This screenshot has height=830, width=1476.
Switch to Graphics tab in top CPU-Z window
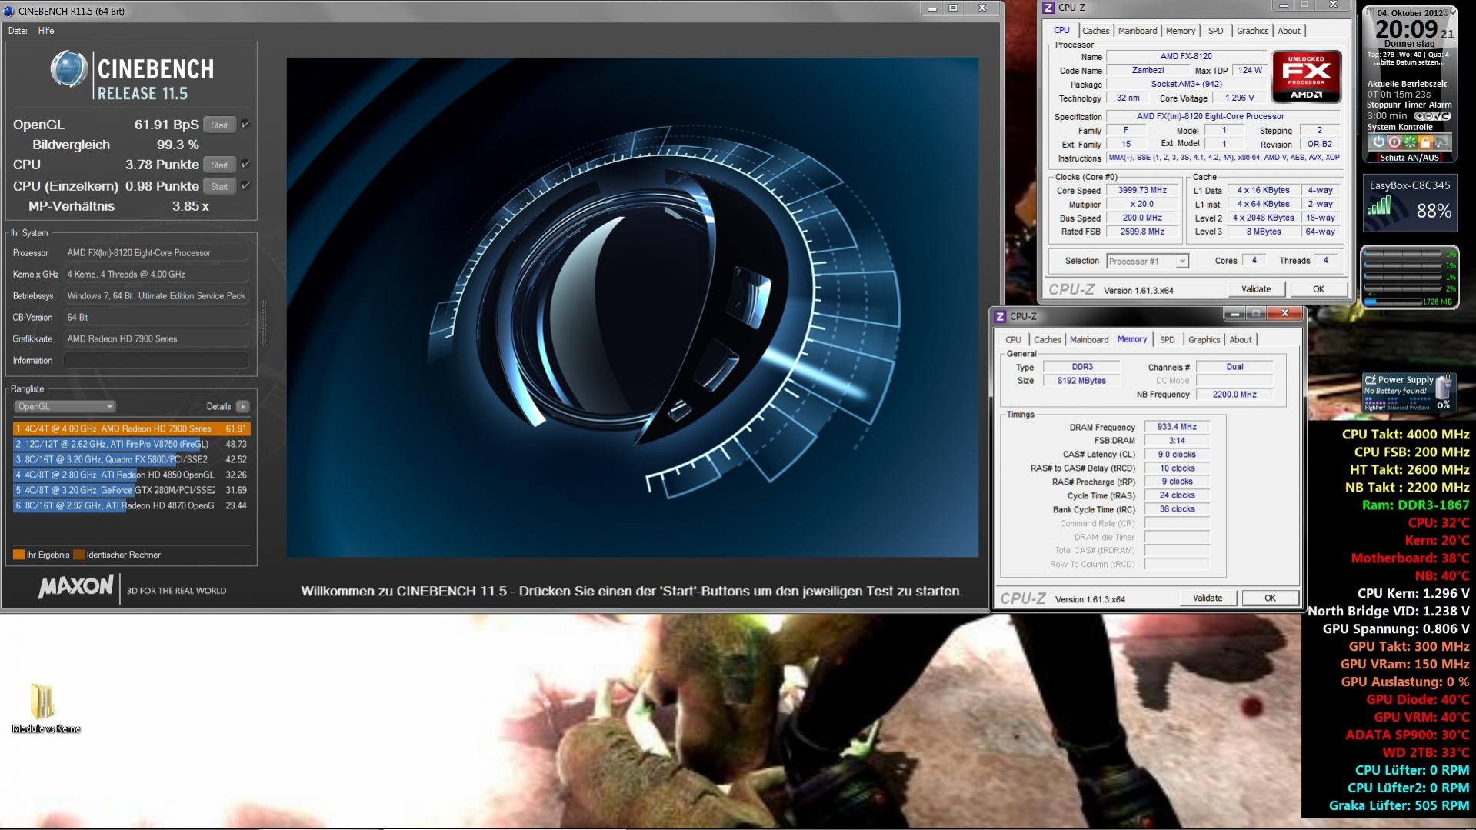point(1252,31)
